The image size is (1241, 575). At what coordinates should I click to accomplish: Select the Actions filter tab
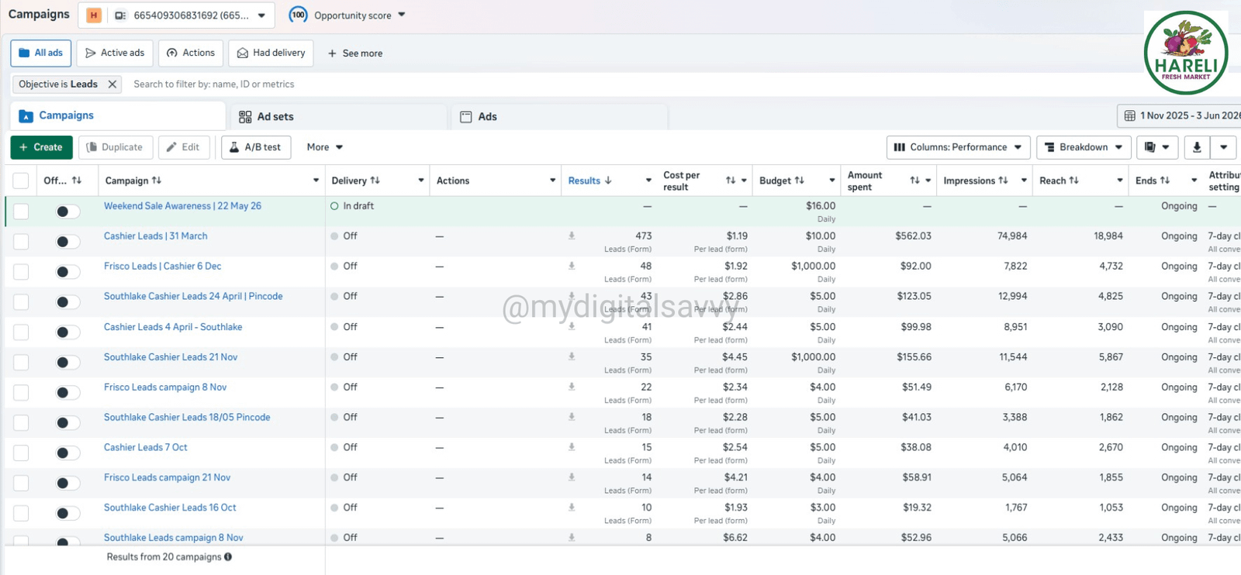point(191,53)
